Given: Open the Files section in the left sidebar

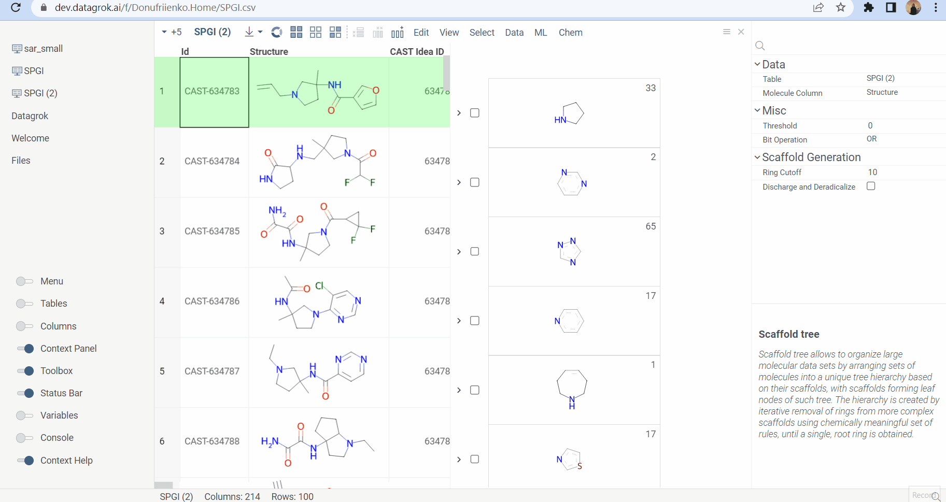Looking at the screenshot, I should tap(21, 160).
